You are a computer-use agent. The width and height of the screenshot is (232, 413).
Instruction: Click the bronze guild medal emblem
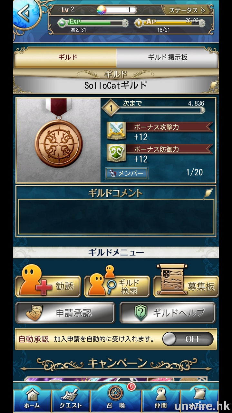[x=59, y=136]
